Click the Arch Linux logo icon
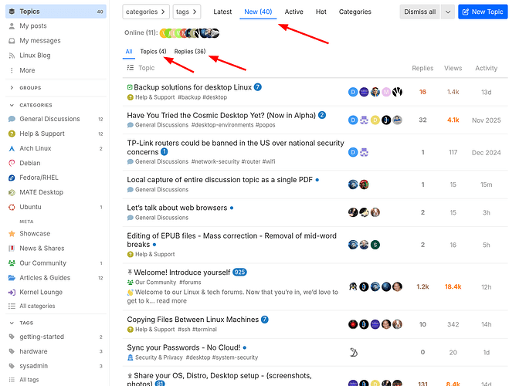Image resolution: width=519 pixels, height=386 pixels. pos(12,148)
